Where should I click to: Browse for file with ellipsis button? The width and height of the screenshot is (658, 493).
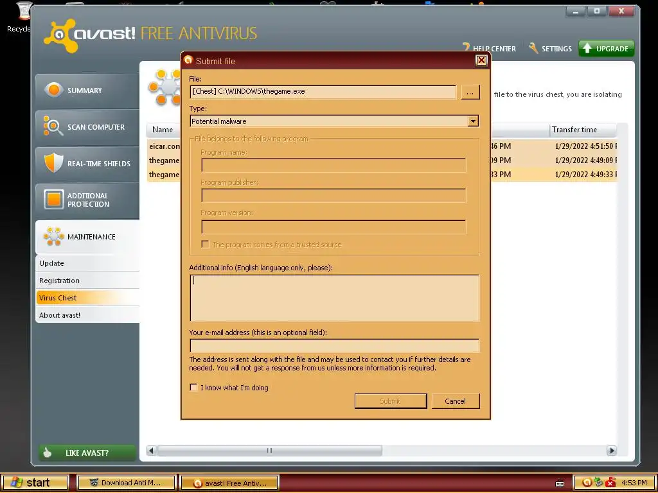470,92
